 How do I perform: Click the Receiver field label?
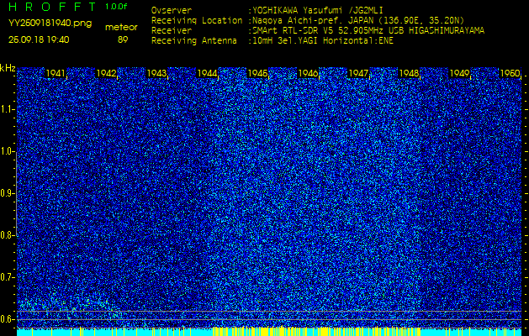point(172,31)
